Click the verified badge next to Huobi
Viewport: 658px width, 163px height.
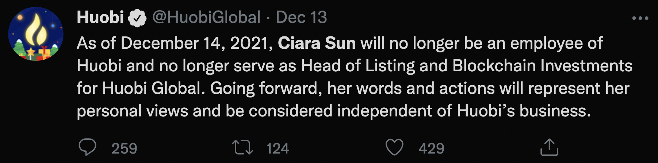[x=137, y=18]
